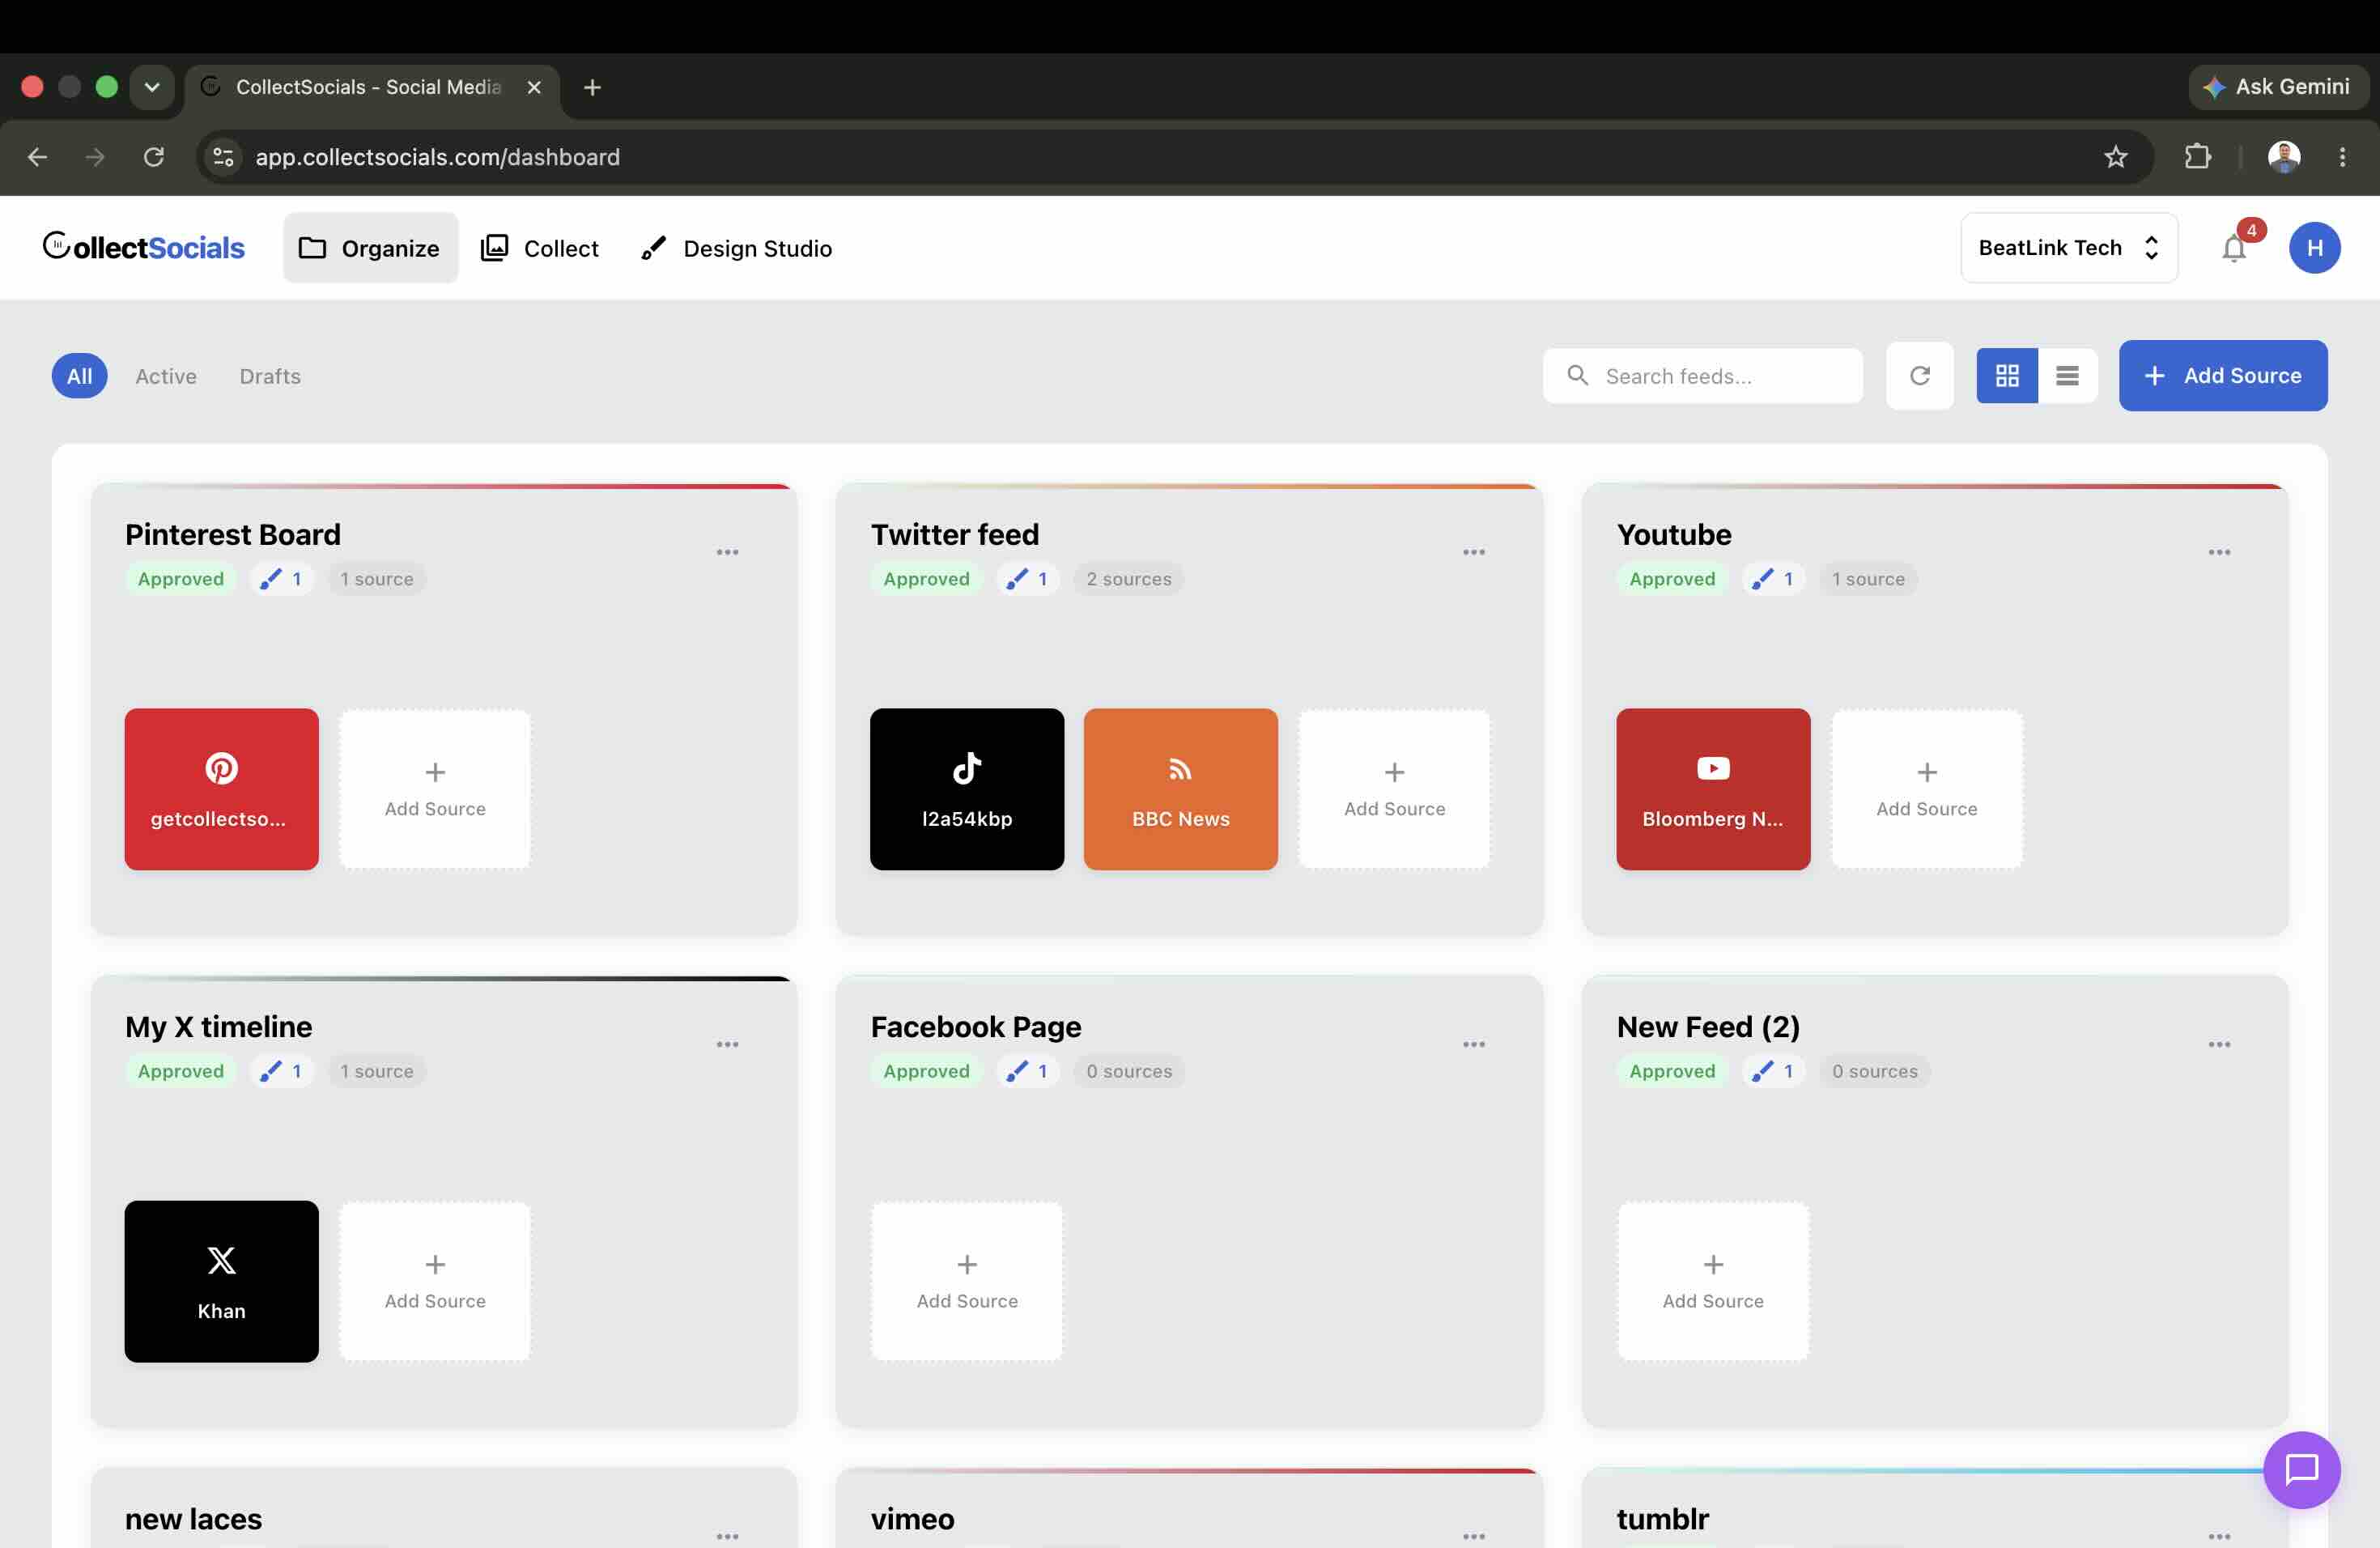Open Twitter feed options menu
The image size is (2380, 1548).
(1474, 552)
